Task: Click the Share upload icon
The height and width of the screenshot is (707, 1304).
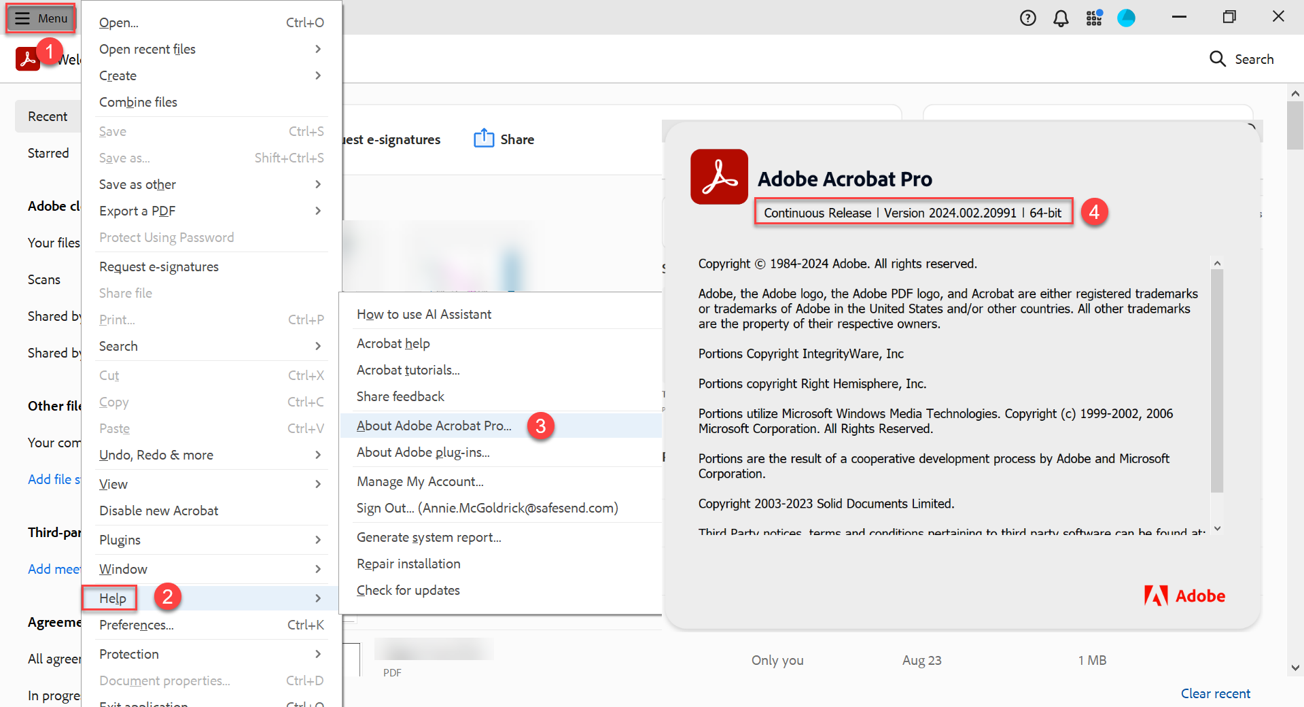Action: [483, 139]
